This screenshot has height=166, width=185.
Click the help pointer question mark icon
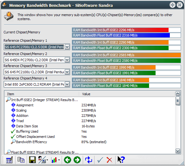coord(121,160)
